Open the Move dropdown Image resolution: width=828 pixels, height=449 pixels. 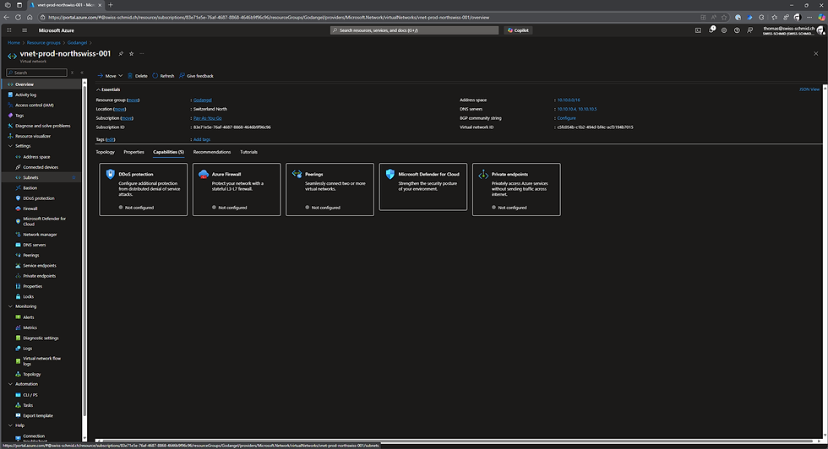[110, 76]
